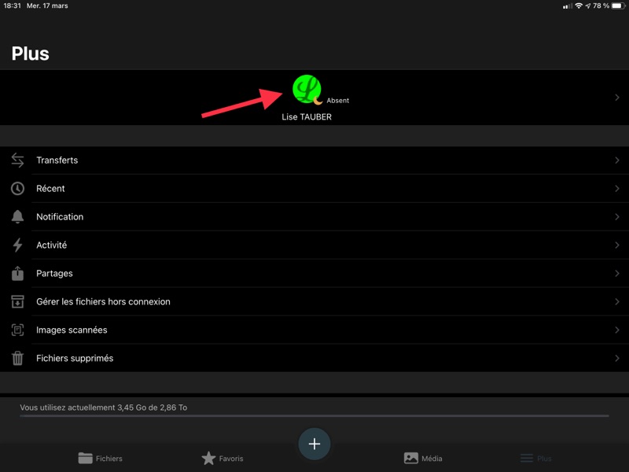Image resolution: width=629 pixels, height=472 pixels.
Task: Select the Plus tab in bottom bar
Action: [x=535, y=458]
